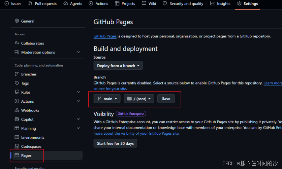View the Insights tab
This screenshot has width=282, height=169.
click(220, 4)
